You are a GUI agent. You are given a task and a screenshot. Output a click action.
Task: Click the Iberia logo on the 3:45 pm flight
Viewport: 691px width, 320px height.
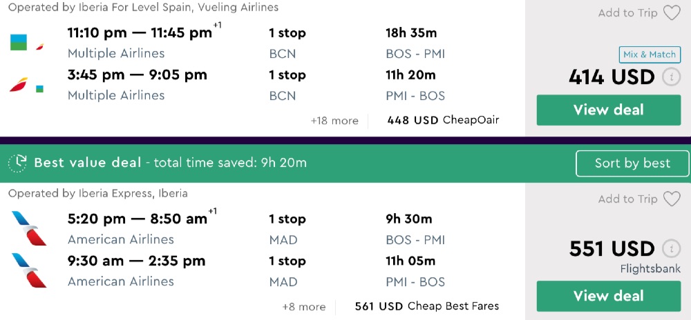[19, 86]
